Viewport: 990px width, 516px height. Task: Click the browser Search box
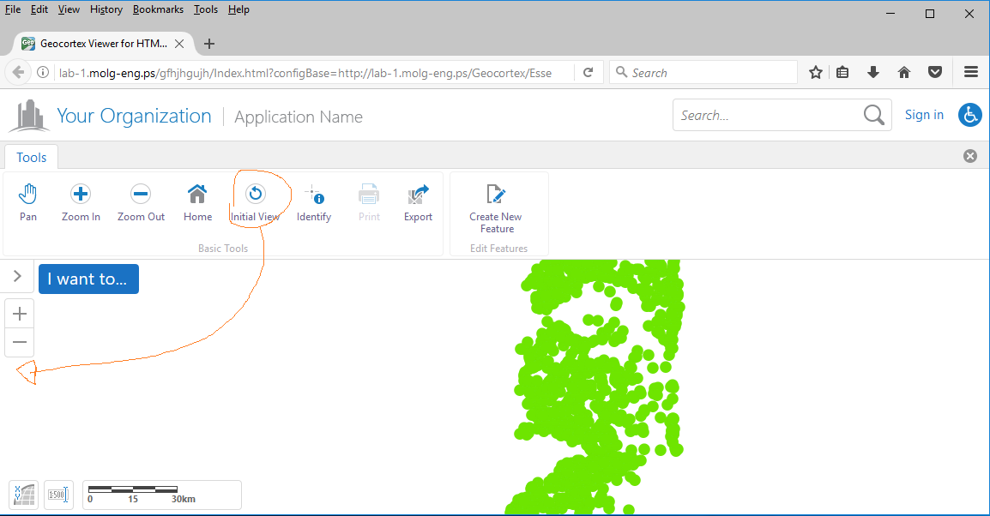click(703, 73)
